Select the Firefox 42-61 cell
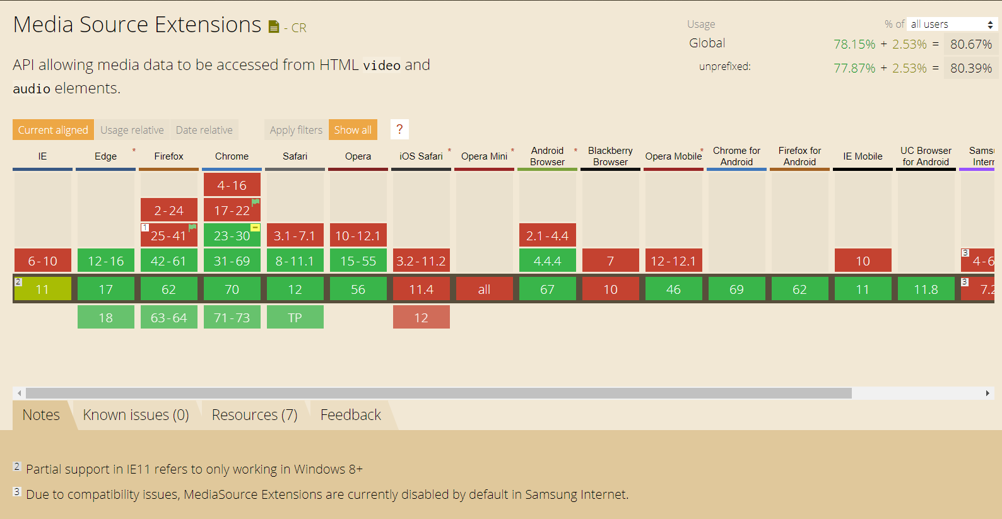Screen dimensions: 1002x519 click(169, 260)
